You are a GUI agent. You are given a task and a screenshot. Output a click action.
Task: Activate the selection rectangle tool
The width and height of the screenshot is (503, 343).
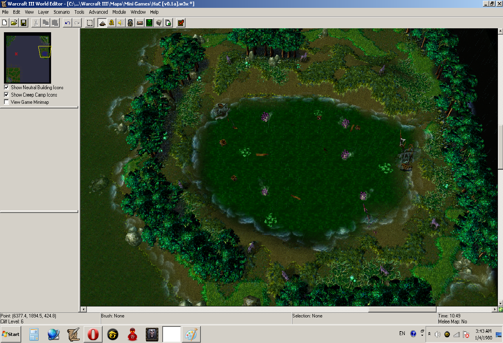(x=90, y=23)
